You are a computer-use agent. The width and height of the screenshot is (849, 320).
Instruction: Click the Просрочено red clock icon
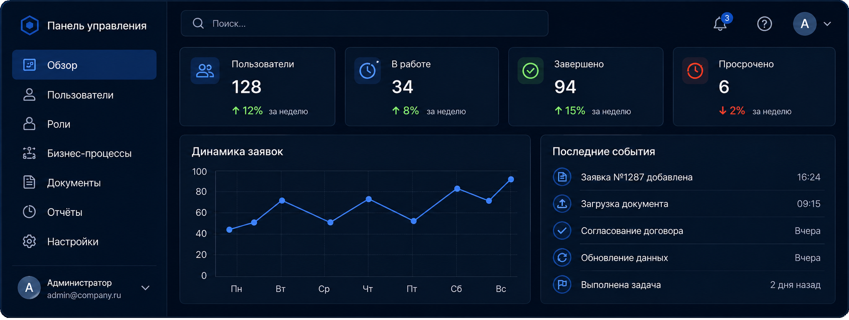pyautogui.click(x=695, y=71)
